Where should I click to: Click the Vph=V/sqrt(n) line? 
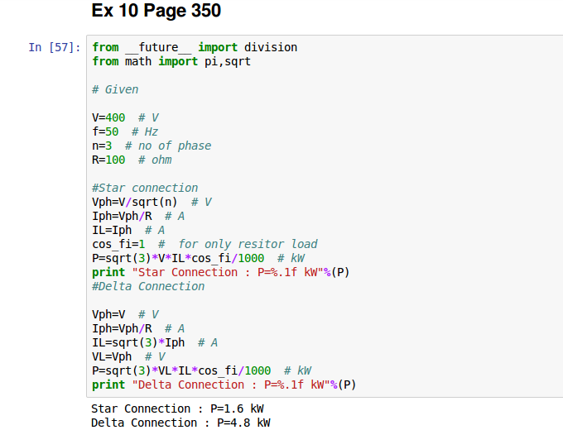tap(152, 202)
